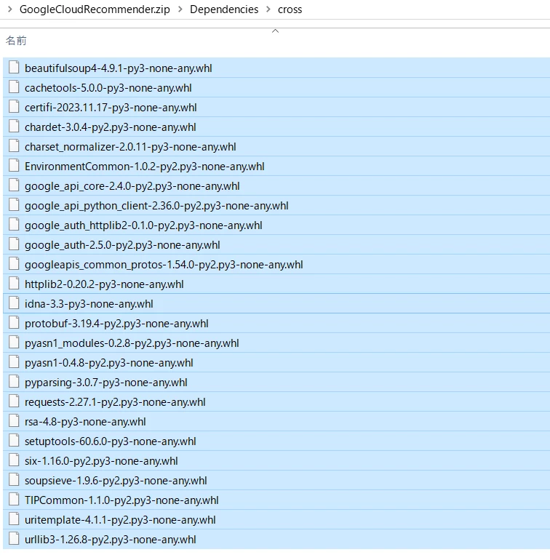Select protobuf-3.19.4-py2.py3-none-any.whl file name
The height and width of the screenshot is (560, 550).
[x=116, y=324]
